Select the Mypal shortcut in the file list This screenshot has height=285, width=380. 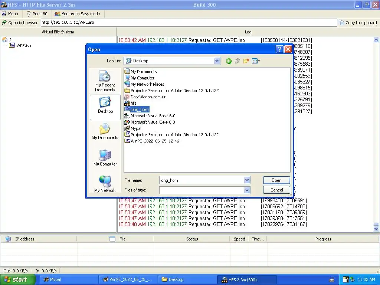[133, 128]
